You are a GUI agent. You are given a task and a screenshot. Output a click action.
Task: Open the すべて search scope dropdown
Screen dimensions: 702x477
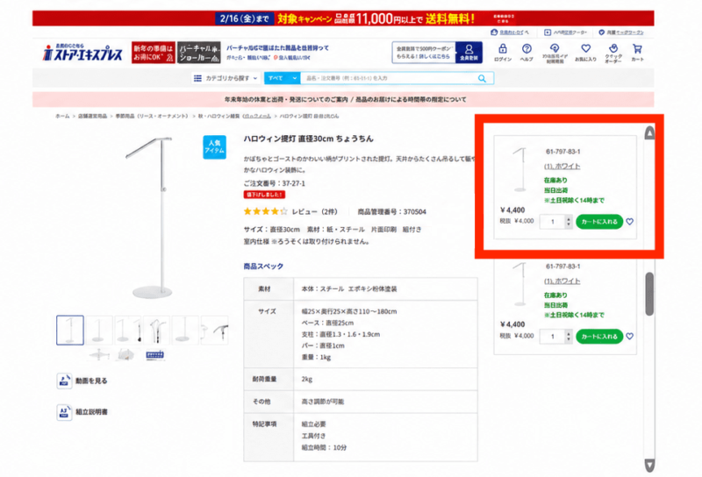pyautogui.click(x=282, y=78)
